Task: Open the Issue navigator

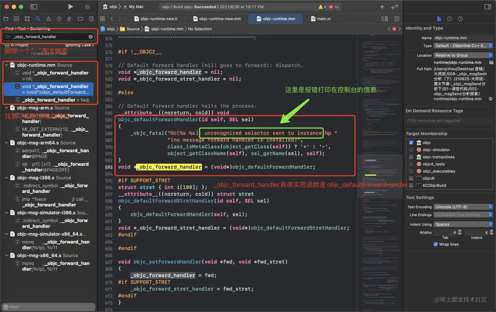Action: click(x=49, y=19)
